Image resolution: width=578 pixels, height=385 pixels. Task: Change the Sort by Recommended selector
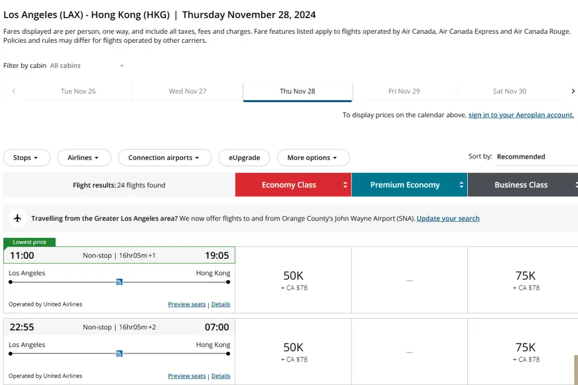535,157
